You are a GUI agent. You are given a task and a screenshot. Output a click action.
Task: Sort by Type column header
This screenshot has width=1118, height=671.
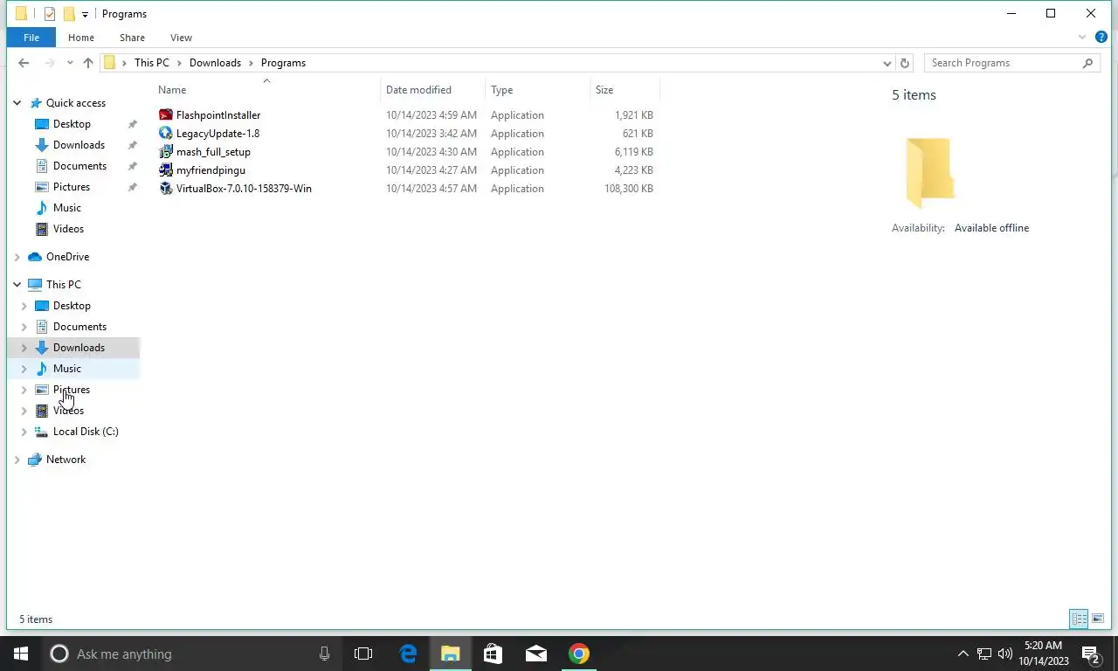pos(538,90)
